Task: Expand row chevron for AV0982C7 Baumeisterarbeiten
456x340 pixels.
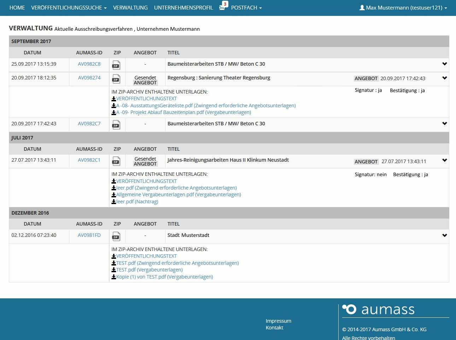Action: (445, 124)
